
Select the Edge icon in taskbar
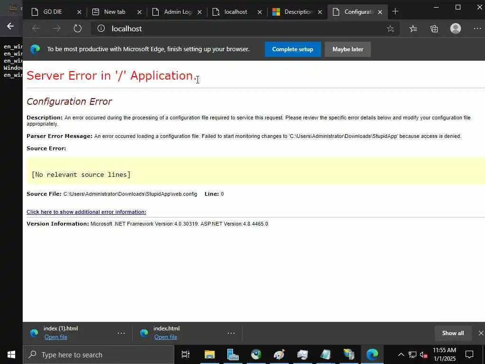(372, 355)
